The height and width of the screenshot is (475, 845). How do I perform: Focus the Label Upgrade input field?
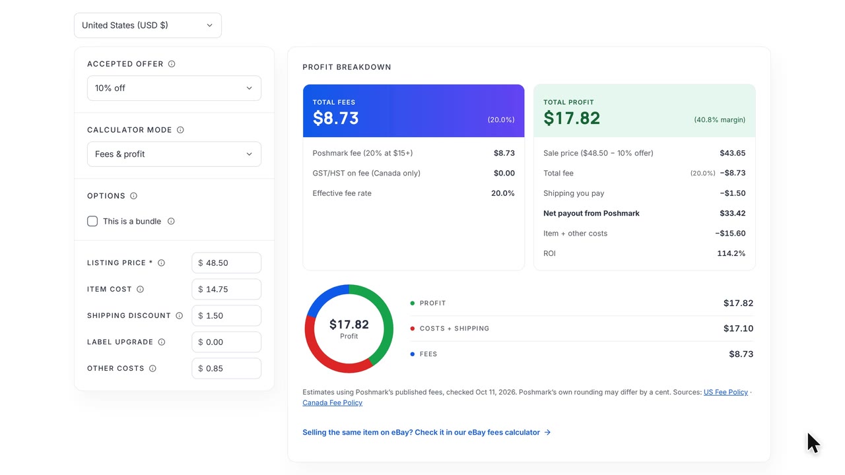pyautogui.click(x=226, y=342)
